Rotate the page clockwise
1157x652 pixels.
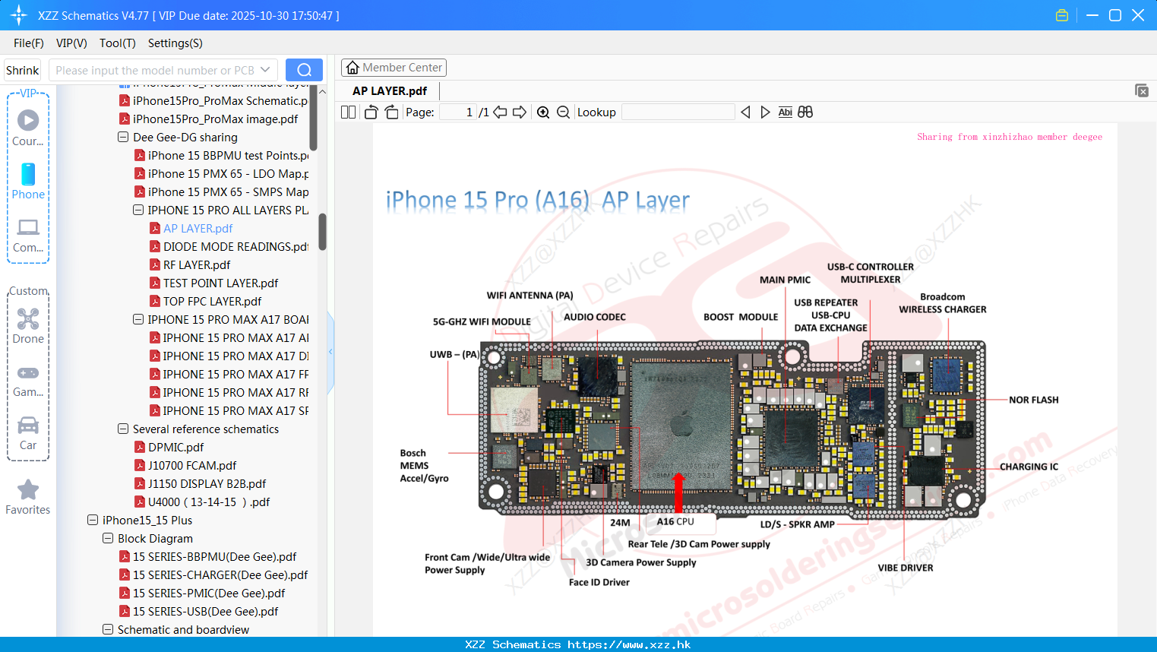point(391,112)
